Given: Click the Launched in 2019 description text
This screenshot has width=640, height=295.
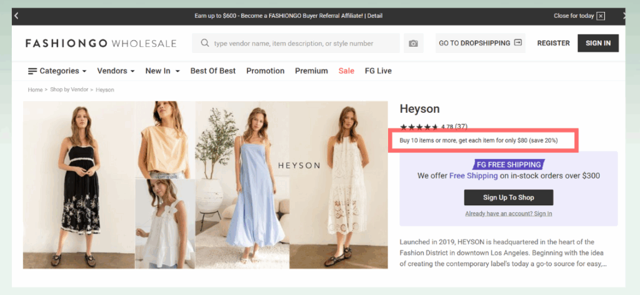Looking at the screenshot, I should click(503, 253).
